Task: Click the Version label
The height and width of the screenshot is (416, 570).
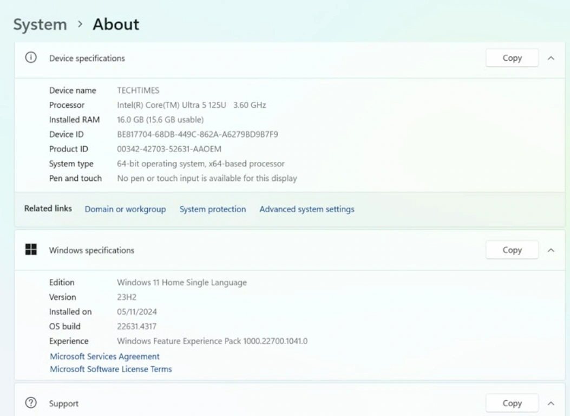Action: click(x=63, y=297)
